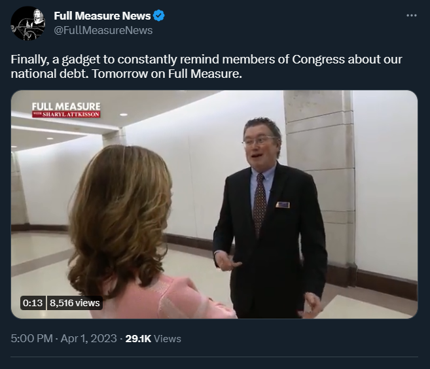Screen dimensions: 430x369
Task: Click the name badge on the man's jacket
Action: pyautogui.click(x=283, y=205)
